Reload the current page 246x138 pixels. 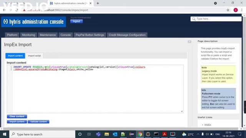pyautogui.click(x=17, y=10)
